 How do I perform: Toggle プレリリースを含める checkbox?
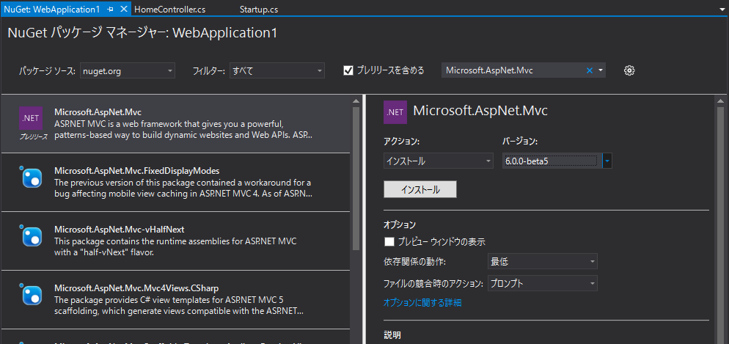348,70
